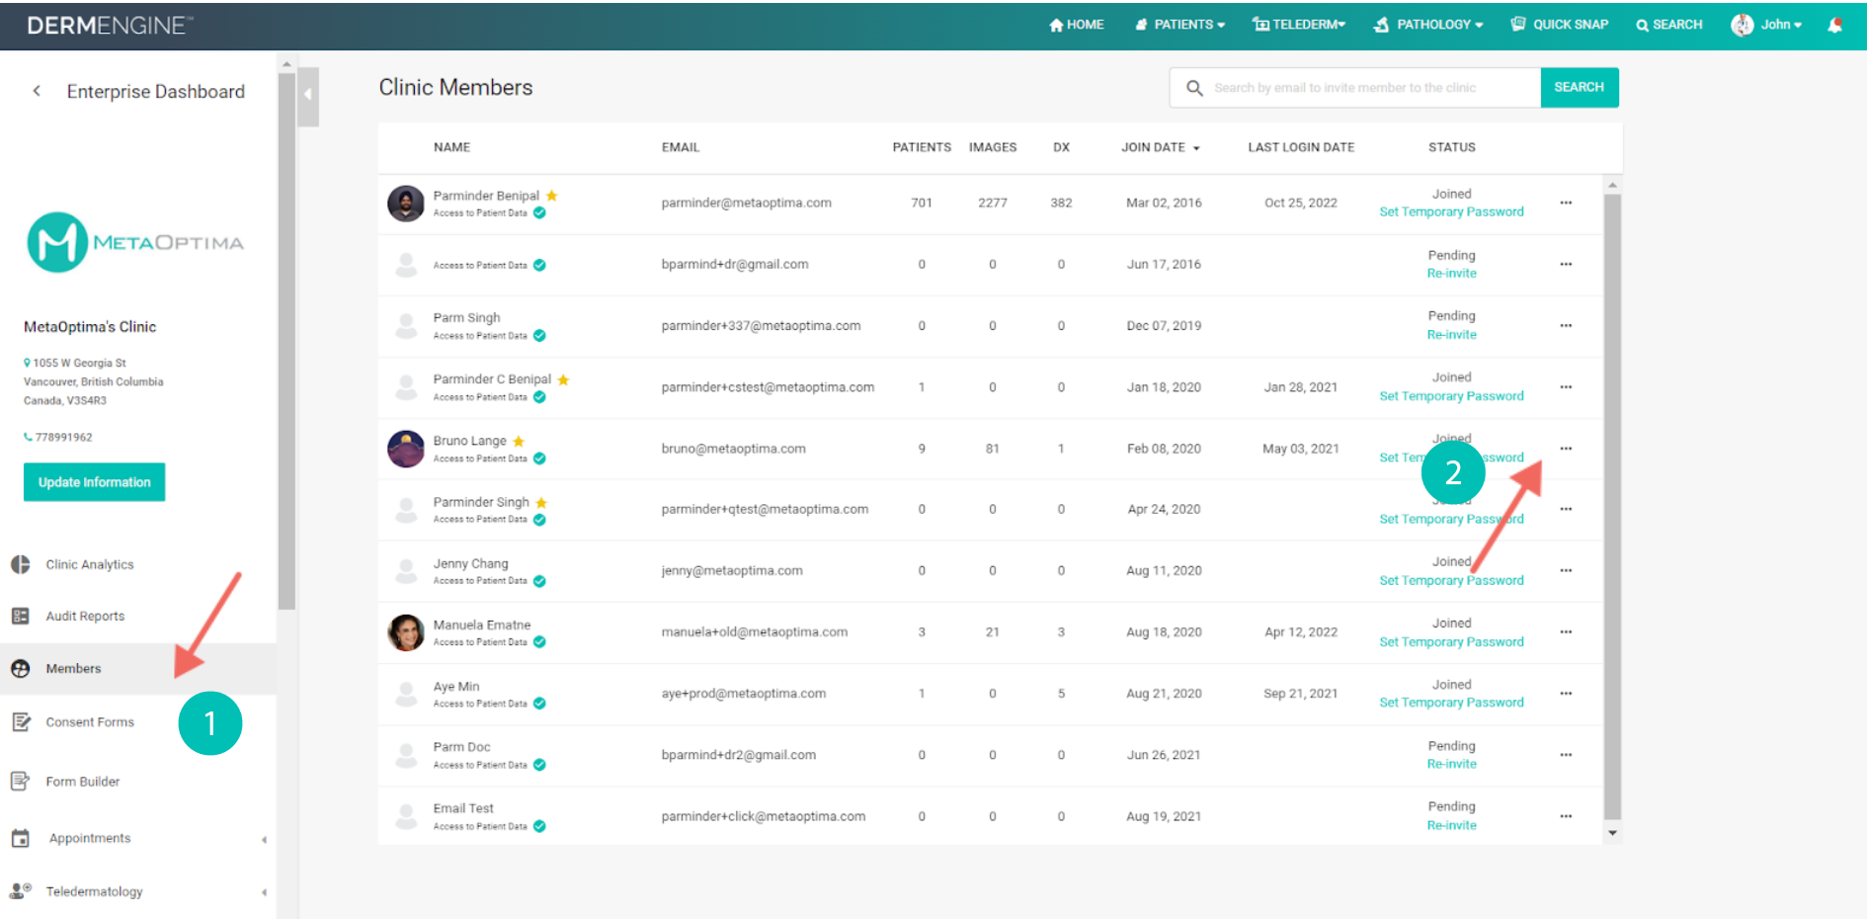Expand the Teledermatology submenu arrow
Screen dimensions: 1867x919
point(264,892)
